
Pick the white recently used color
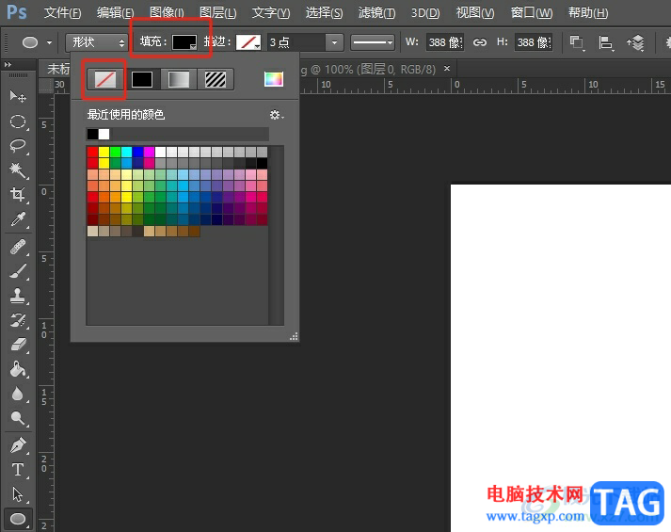coord(104,134)
